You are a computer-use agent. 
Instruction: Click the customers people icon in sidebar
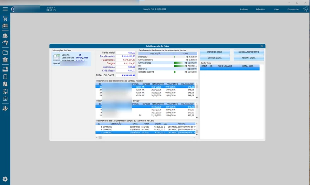click(x=5, y=35)
